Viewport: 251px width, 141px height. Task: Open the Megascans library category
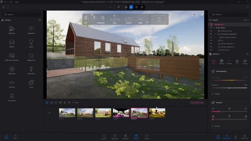(31, 57)
